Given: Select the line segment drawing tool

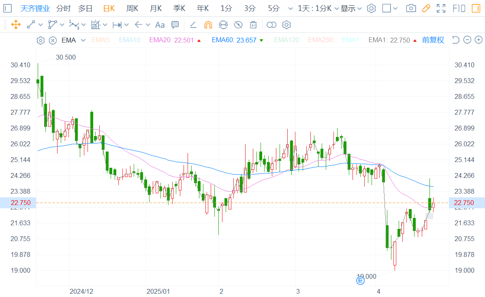Looking at the screenshot, I should 31,25.
